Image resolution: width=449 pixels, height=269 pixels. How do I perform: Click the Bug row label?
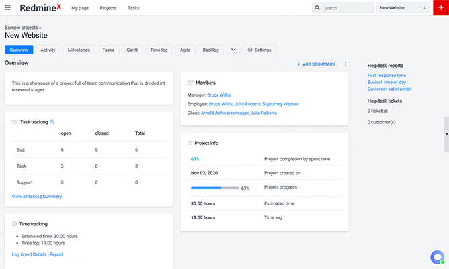coord(21,150)
